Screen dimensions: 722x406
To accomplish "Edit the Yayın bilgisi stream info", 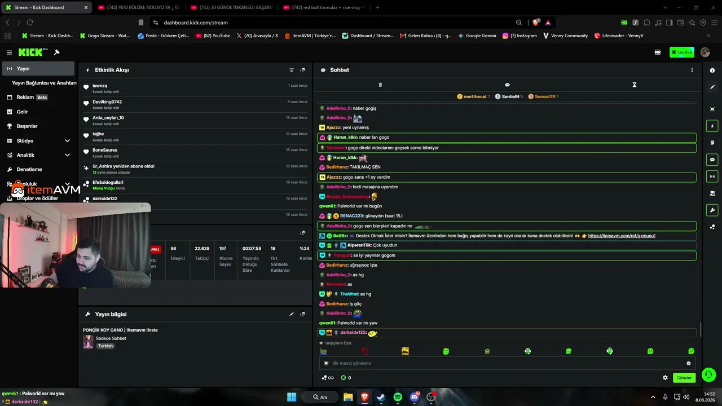I will [292, 314].
